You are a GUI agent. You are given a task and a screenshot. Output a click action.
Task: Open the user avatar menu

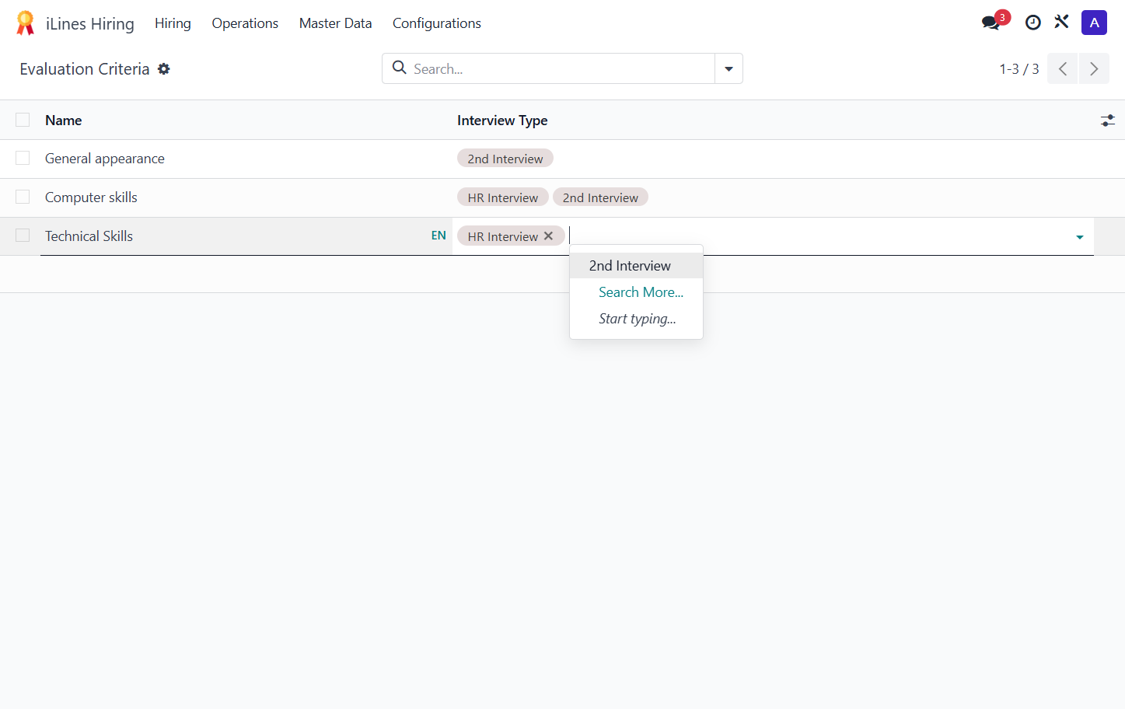[x=1094, y=23]
